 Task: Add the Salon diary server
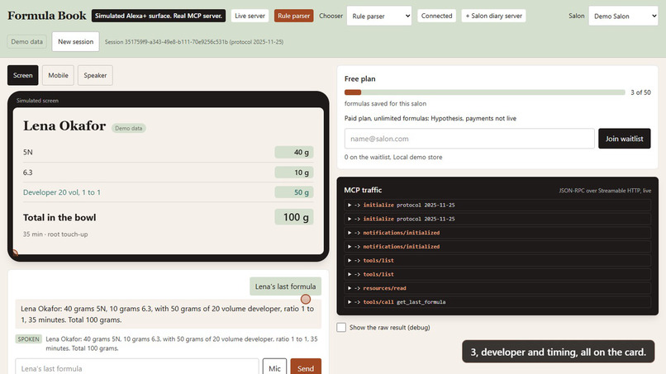(x=493, y=16)
